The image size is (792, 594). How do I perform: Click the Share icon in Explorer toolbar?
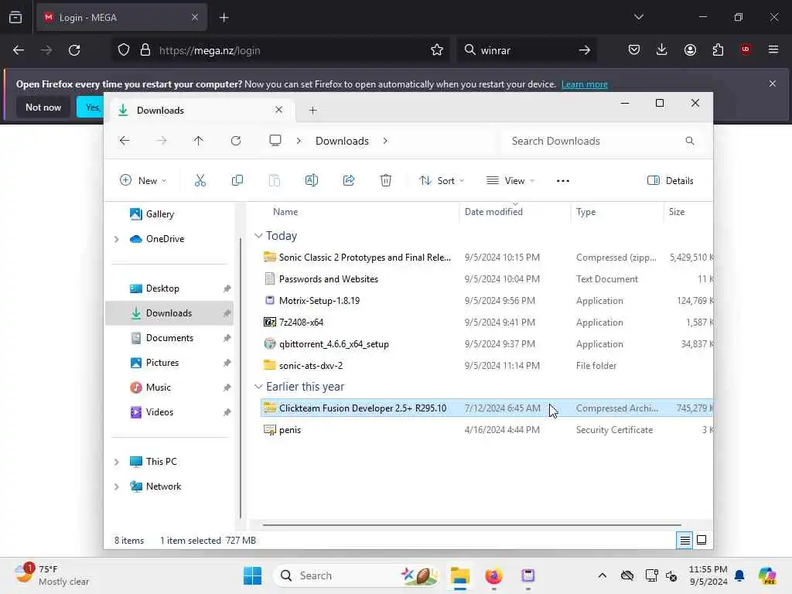(349, 180)
